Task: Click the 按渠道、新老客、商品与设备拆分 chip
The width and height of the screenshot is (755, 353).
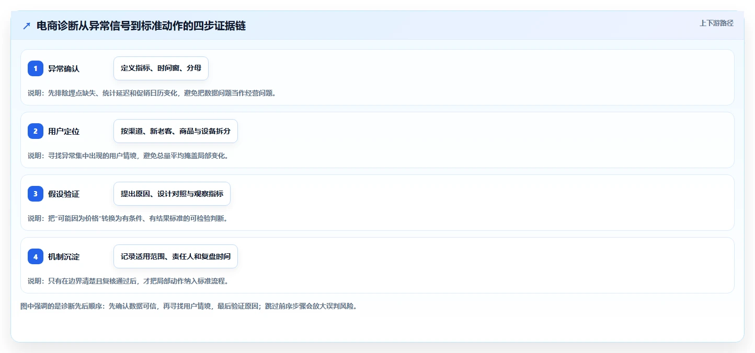Action: (176, 131)
